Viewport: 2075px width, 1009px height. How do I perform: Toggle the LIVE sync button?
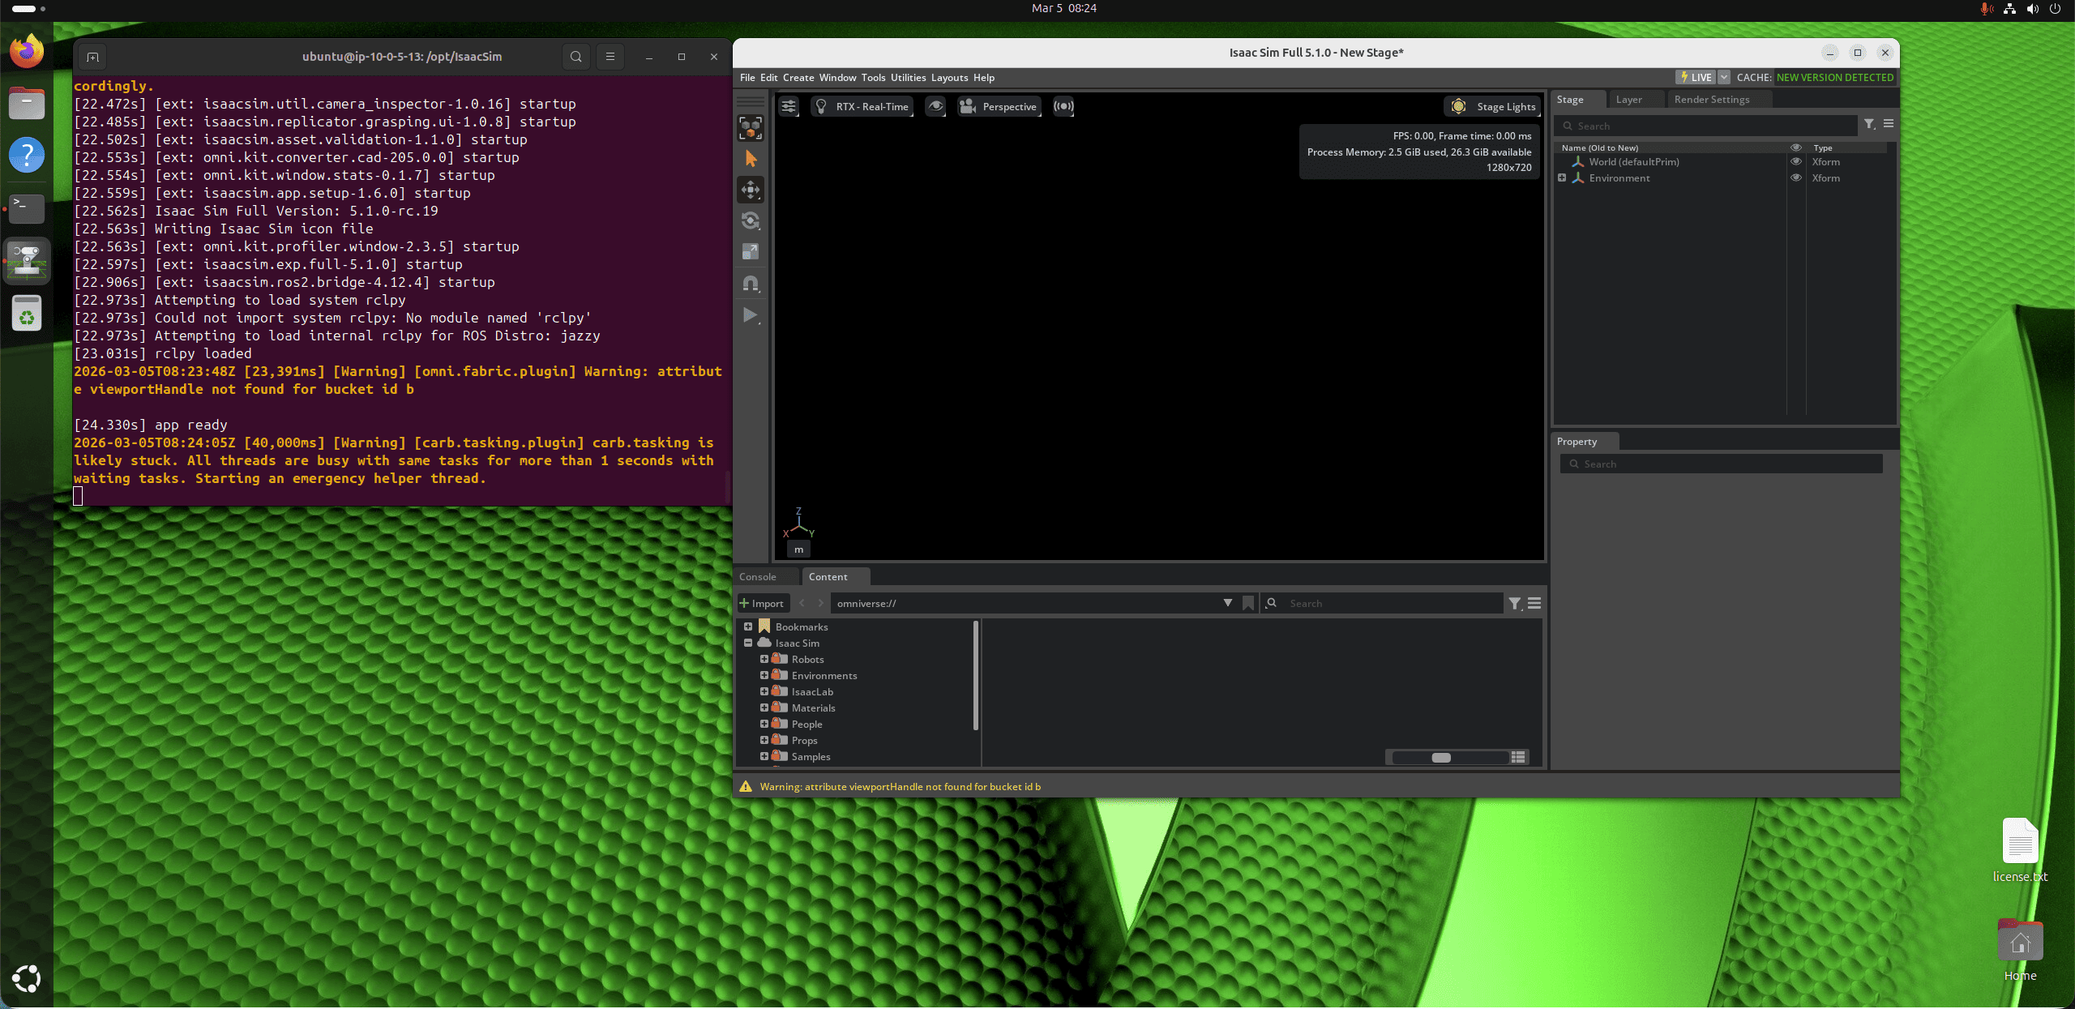[1695, 77]
